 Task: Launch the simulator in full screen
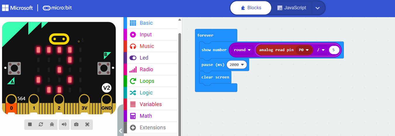[87, 124]
